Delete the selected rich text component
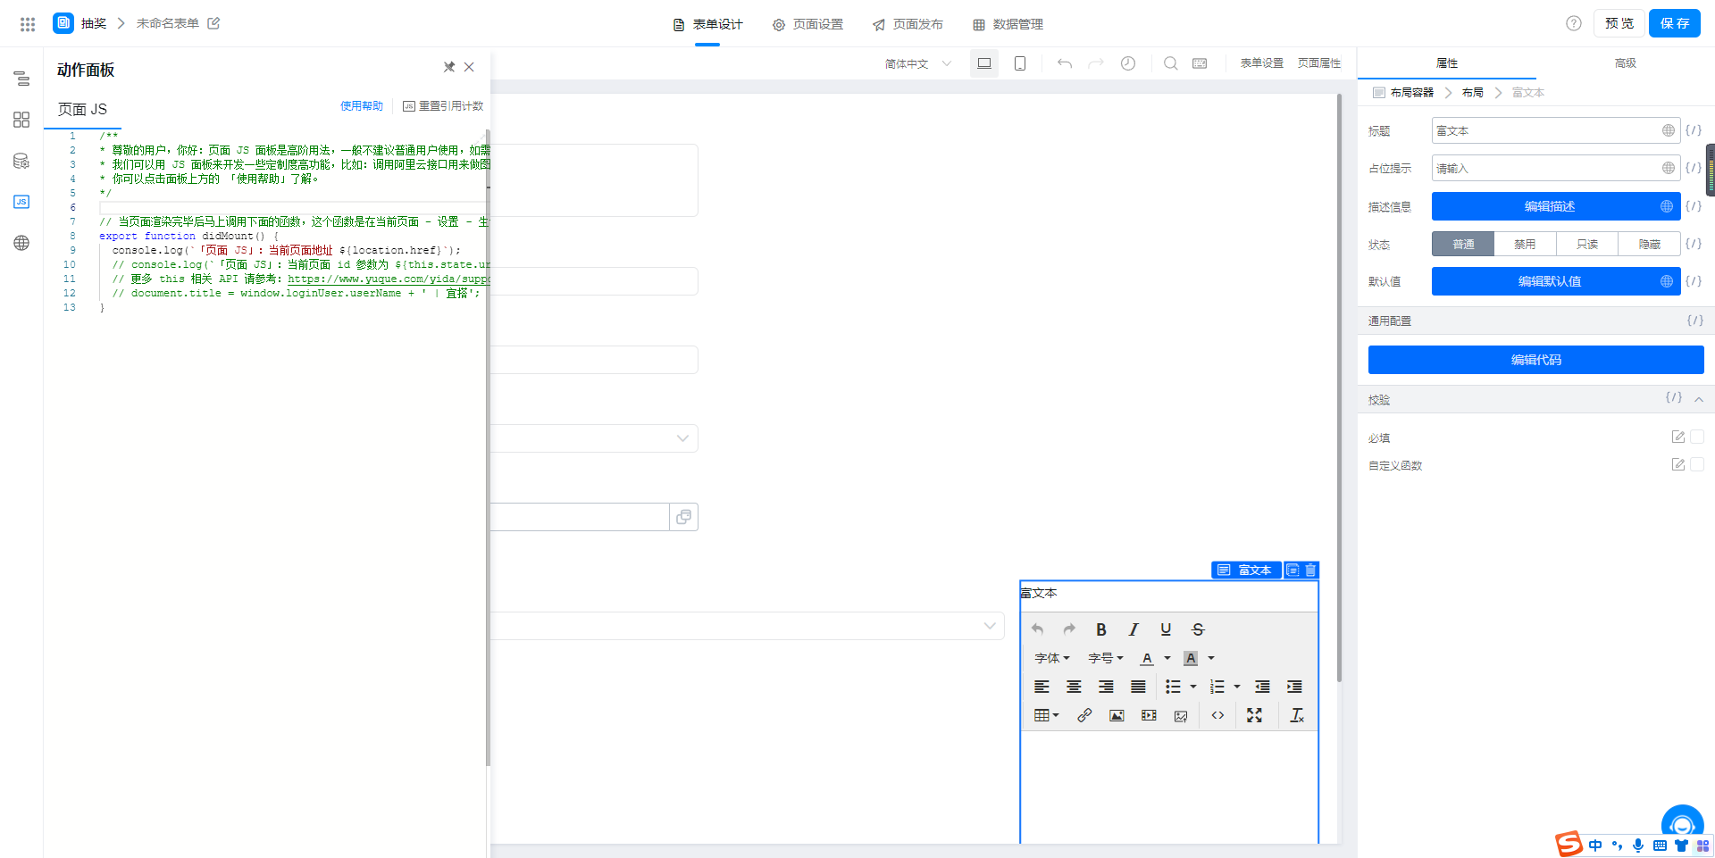 (1310, 570)
